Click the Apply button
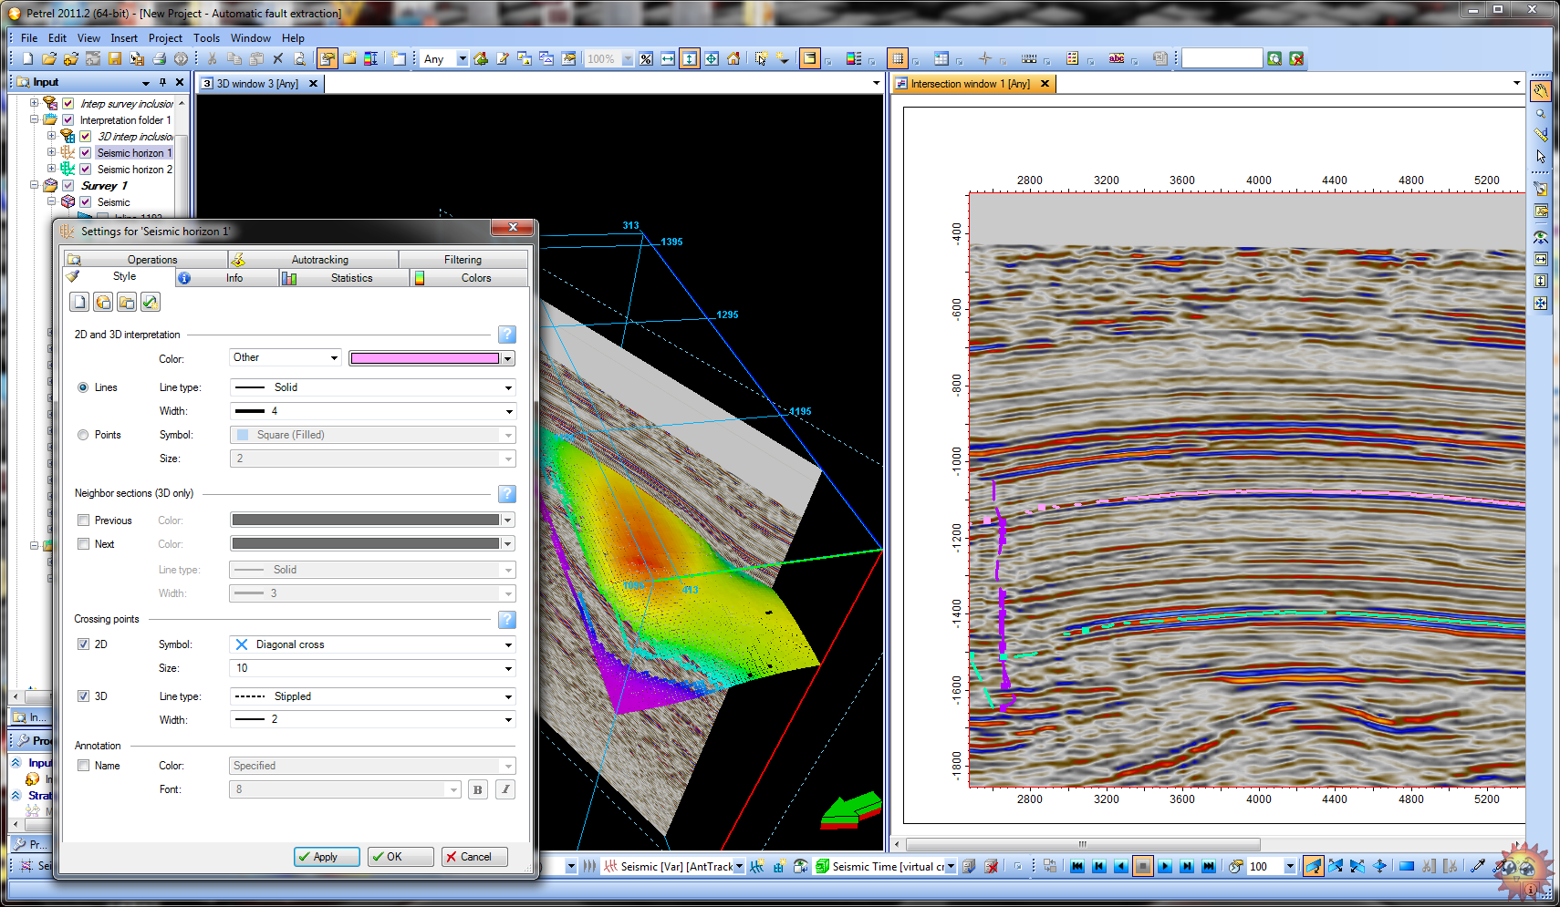 (x=327, y=857)
